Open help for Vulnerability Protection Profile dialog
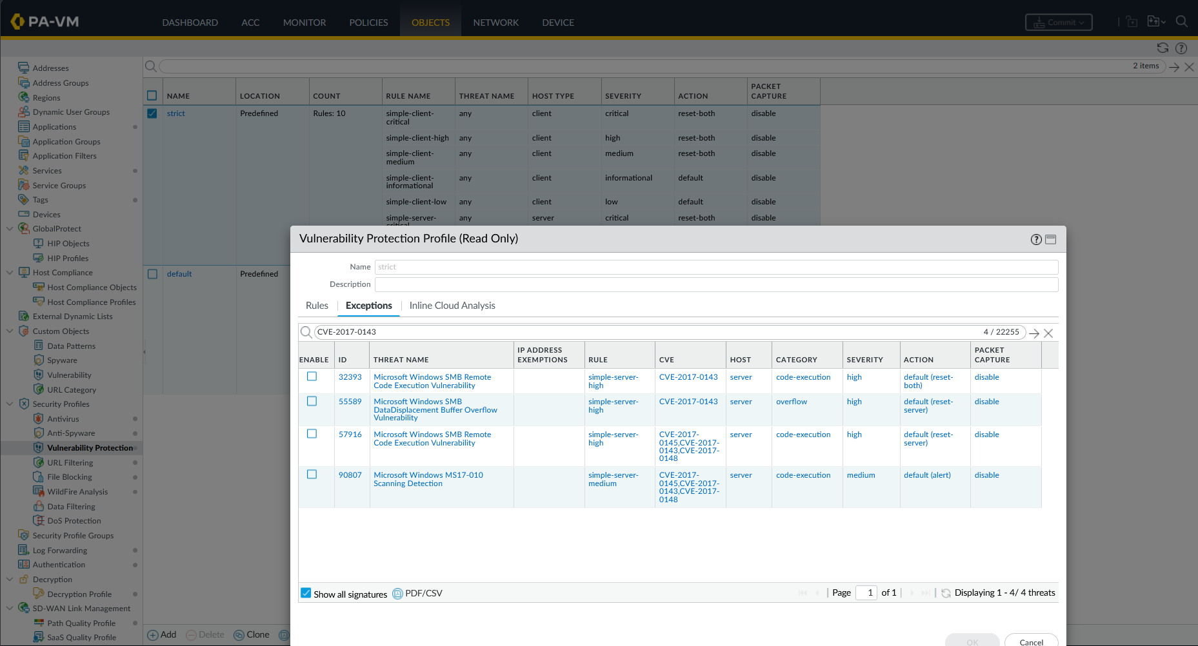 click(1036, 239)
